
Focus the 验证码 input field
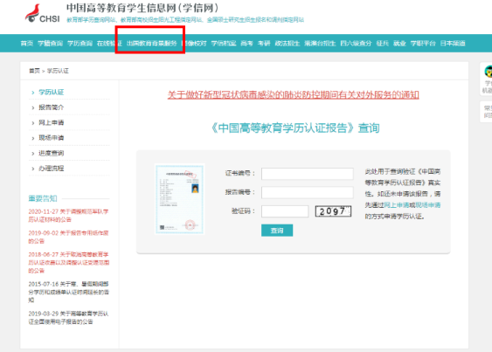coord(285,211)
